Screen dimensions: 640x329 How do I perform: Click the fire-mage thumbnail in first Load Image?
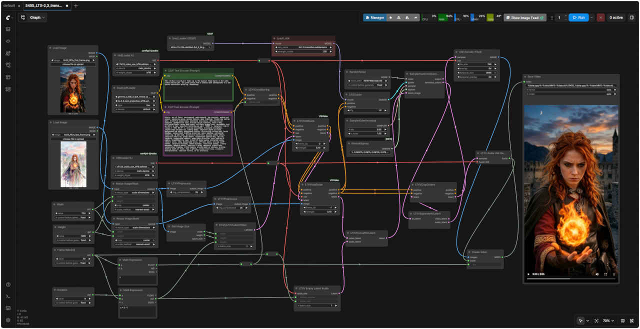(73, 90)
